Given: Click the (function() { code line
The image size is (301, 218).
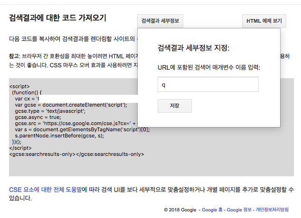Looking at the screenshot, I should (x=27, y=92).
